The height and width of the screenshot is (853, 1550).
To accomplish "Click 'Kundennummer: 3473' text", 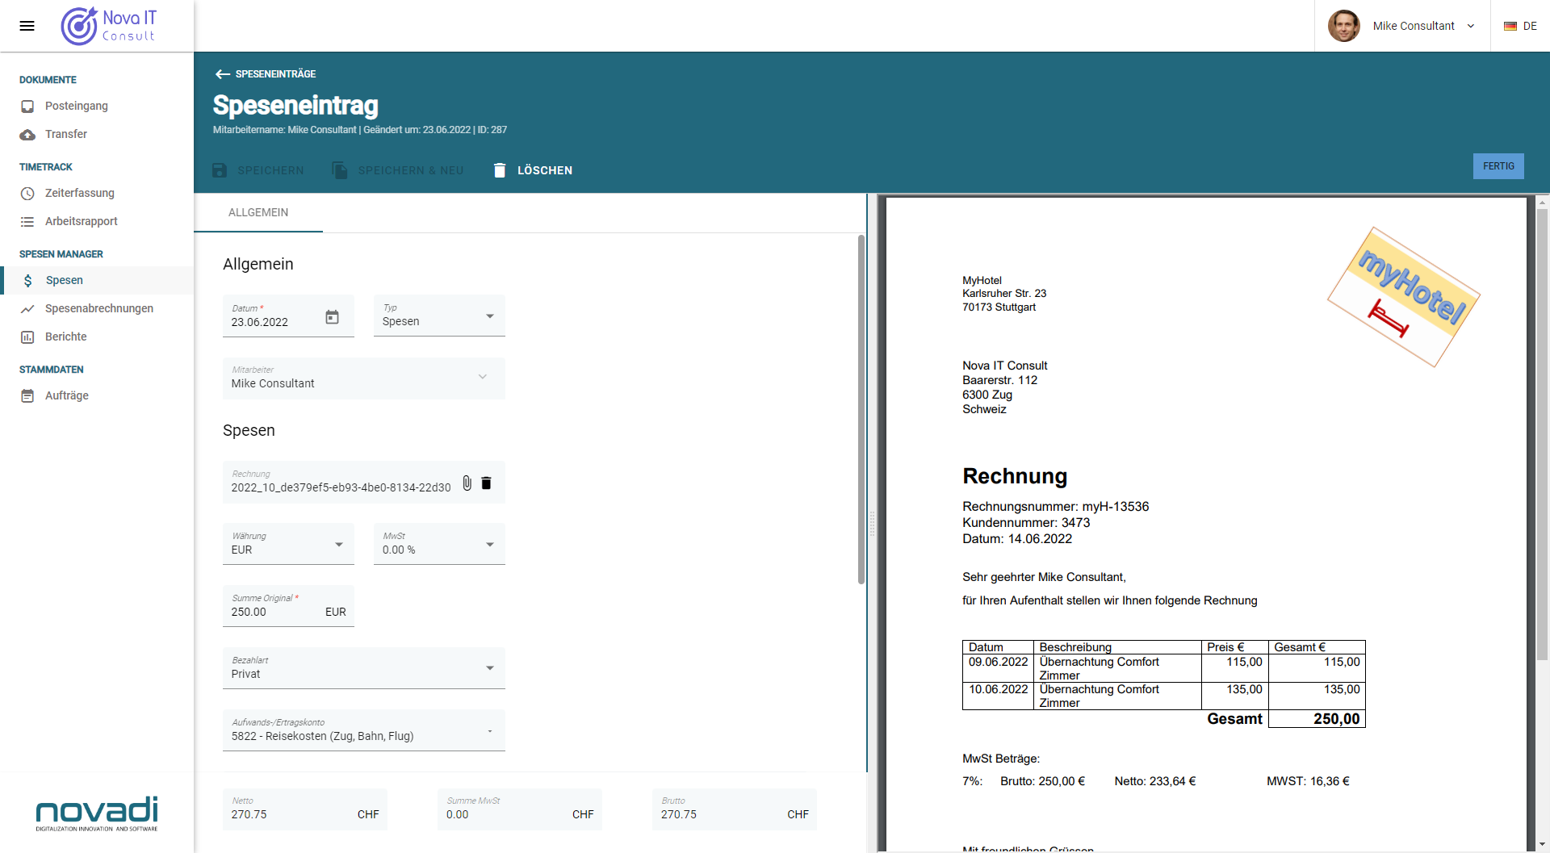I will coord(1026,523).
